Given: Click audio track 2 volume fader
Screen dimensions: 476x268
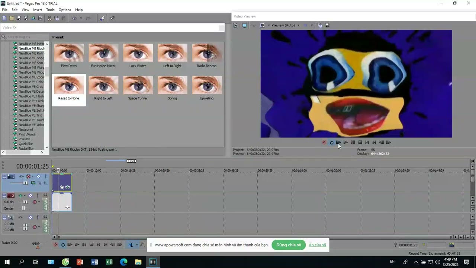Looking at the screenshot, I should [25, 202].
